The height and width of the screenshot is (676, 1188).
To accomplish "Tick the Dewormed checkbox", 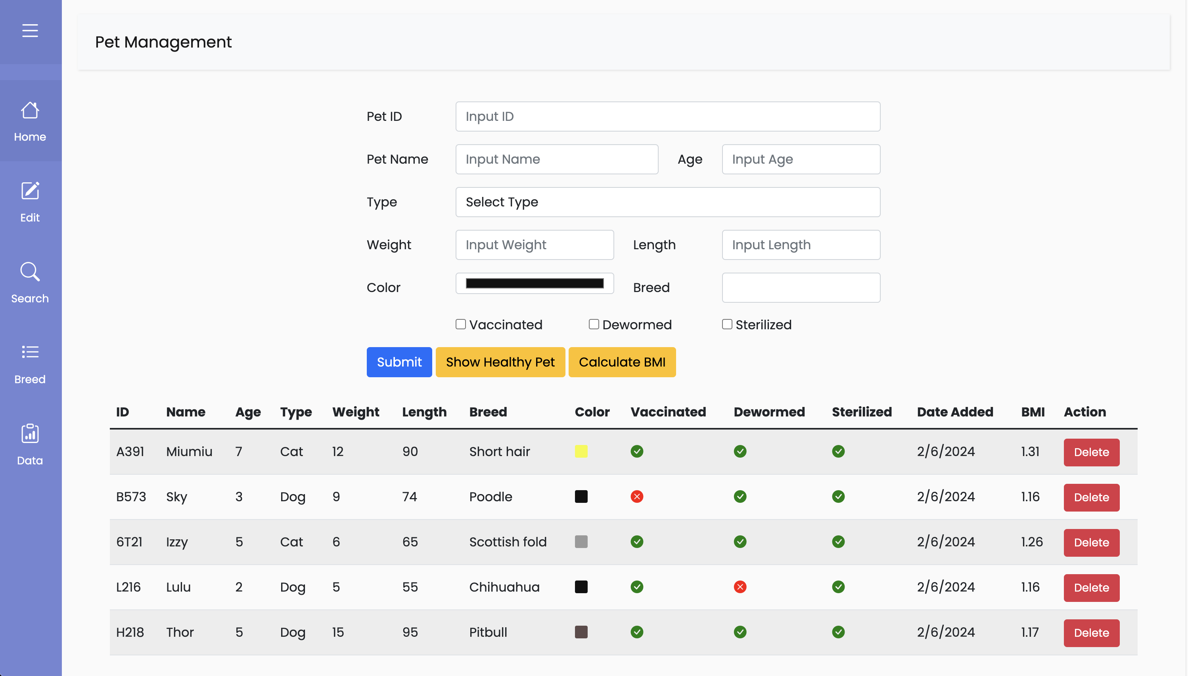I will pos(593,324).
